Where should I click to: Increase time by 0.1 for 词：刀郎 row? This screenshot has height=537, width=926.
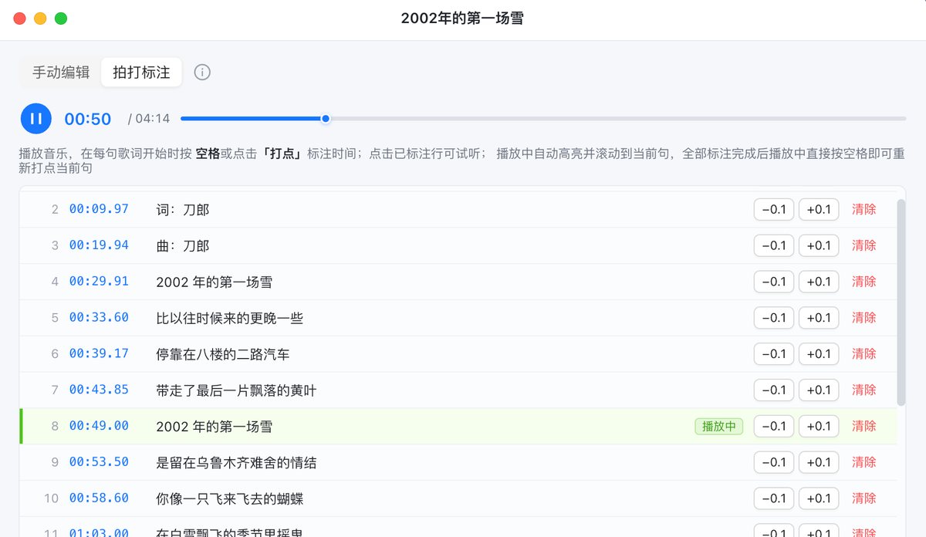[819, 209]
